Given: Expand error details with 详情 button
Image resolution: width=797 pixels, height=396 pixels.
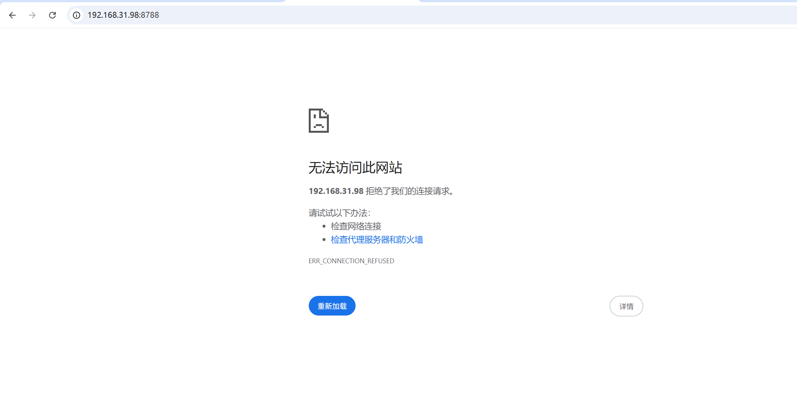Looking at the screenshot, I should pos(626,306).
